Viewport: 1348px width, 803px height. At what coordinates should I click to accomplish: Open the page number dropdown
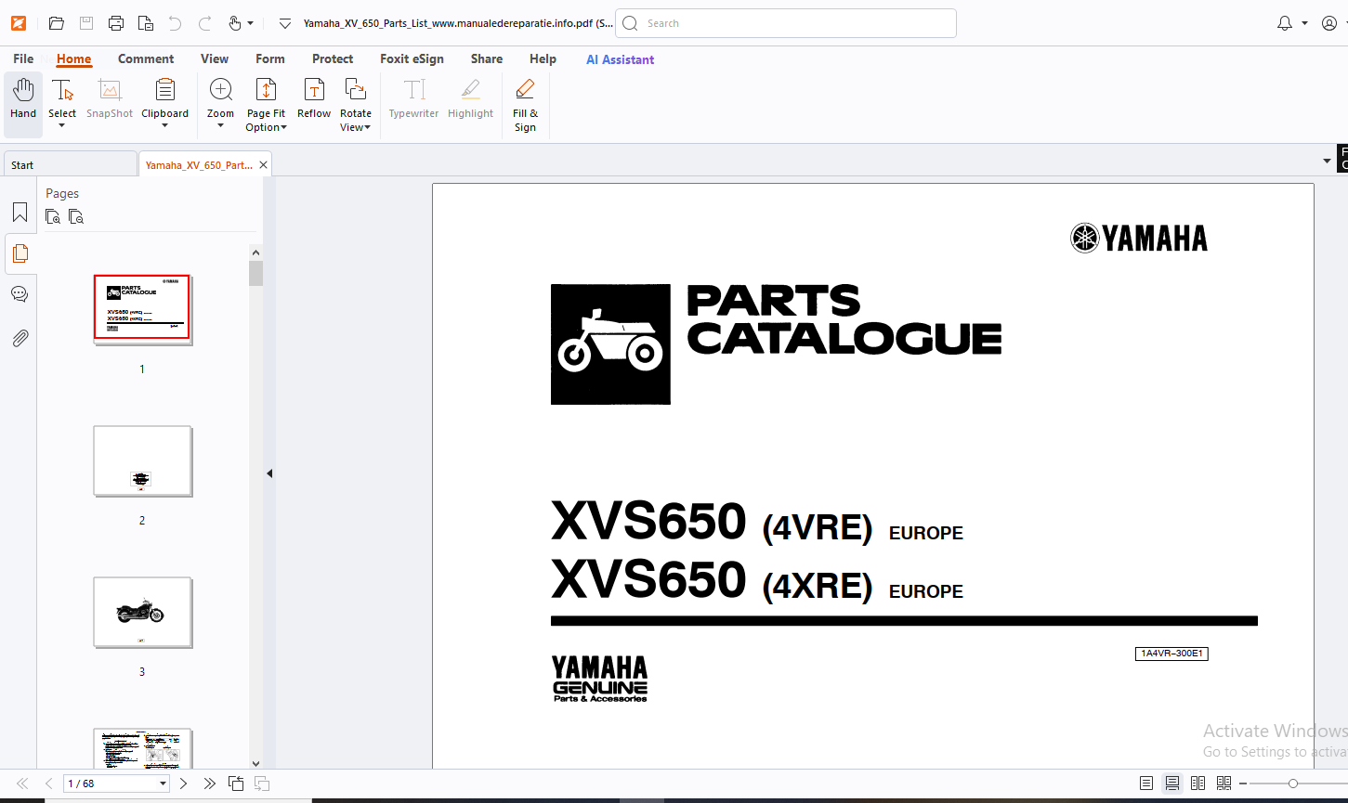(164, 784)
